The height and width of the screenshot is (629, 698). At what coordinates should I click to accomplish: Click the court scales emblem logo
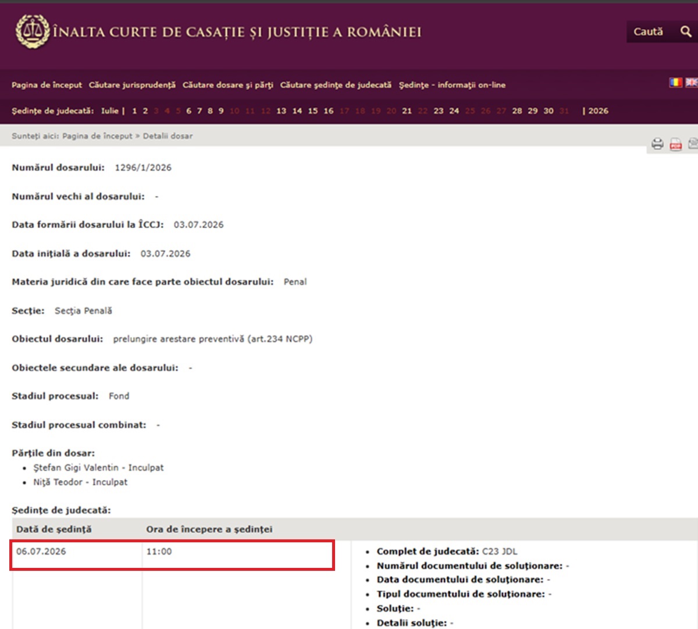(x=32, y=31)
